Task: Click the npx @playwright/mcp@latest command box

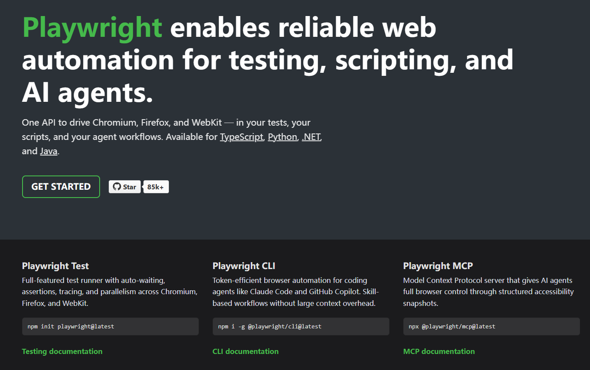Action: point(491,326)
